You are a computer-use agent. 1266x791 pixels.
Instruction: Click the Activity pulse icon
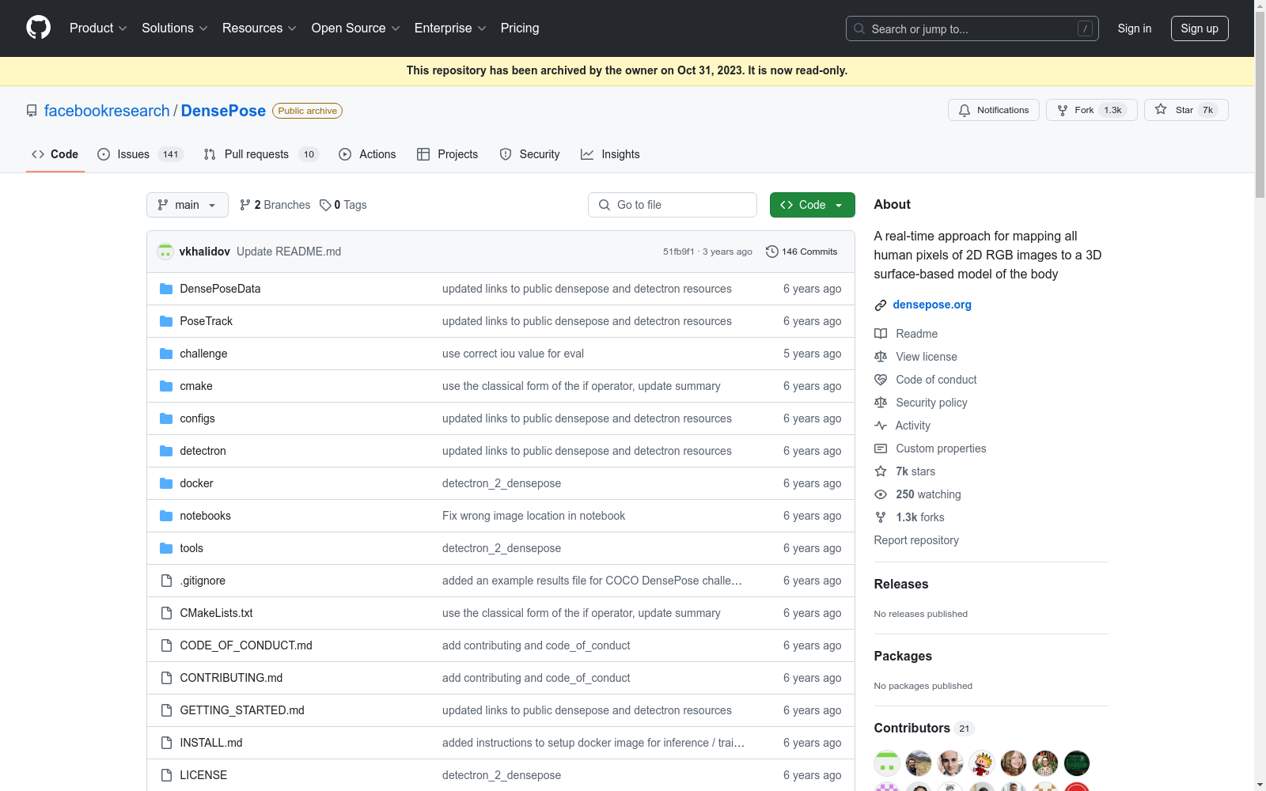pyautogui.click(x=881, y=426)
